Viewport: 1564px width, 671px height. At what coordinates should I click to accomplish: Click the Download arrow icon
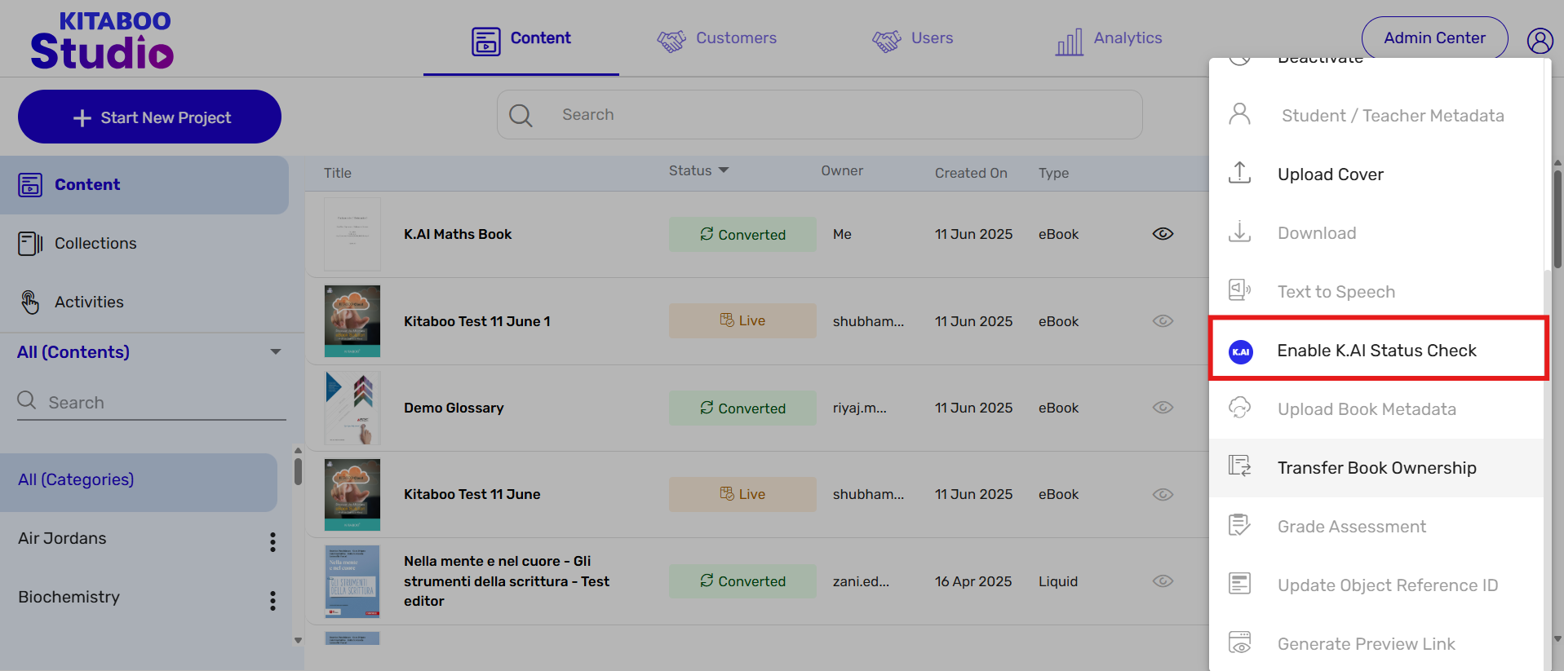(1239, 232)
